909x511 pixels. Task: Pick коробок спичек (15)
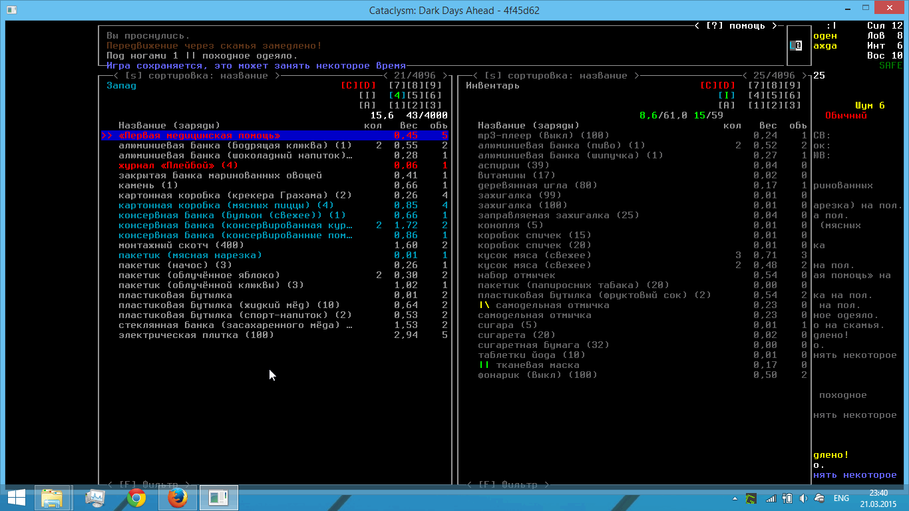click(x=634, y=236)
